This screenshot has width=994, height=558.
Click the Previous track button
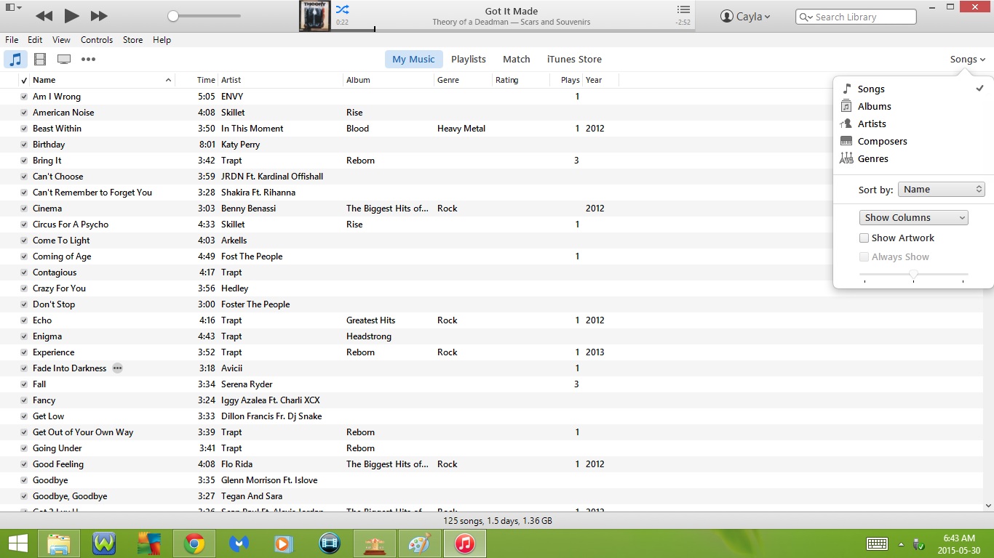(44, 16)
